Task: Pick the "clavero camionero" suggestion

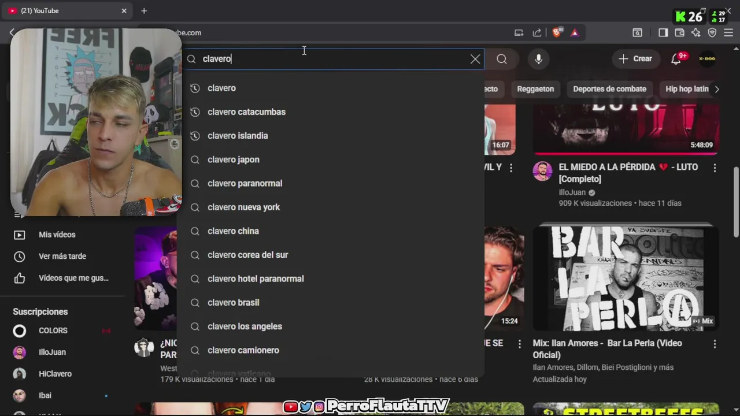Action: click(x=330, y=350)
